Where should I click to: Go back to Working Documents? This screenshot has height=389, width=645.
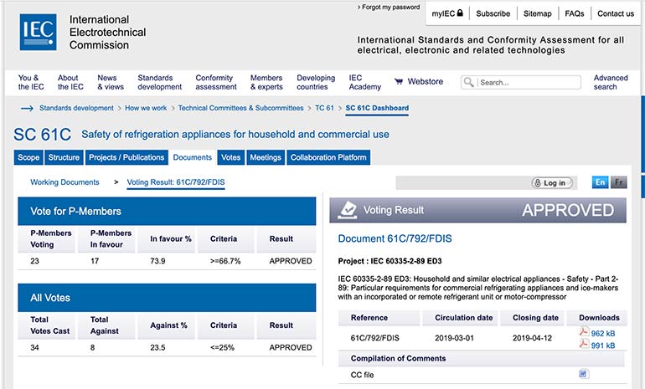64,182
